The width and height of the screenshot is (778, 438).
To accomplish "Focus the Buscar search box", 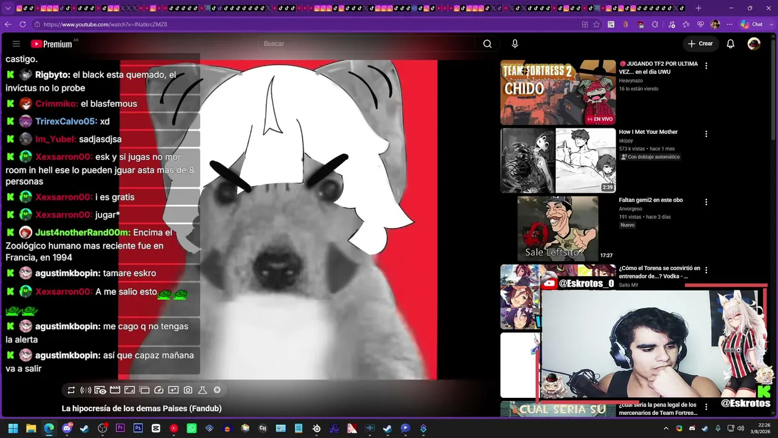I will (x=368, y=44).
